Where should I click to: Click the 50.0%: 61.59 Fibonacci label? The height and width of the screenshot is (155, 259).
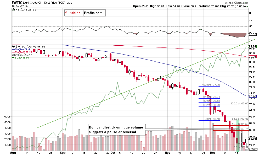click(240, 124)
